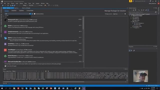Open Chrome from the taskbar
This screenshot has height=90, width=160.
coord(34,88)
